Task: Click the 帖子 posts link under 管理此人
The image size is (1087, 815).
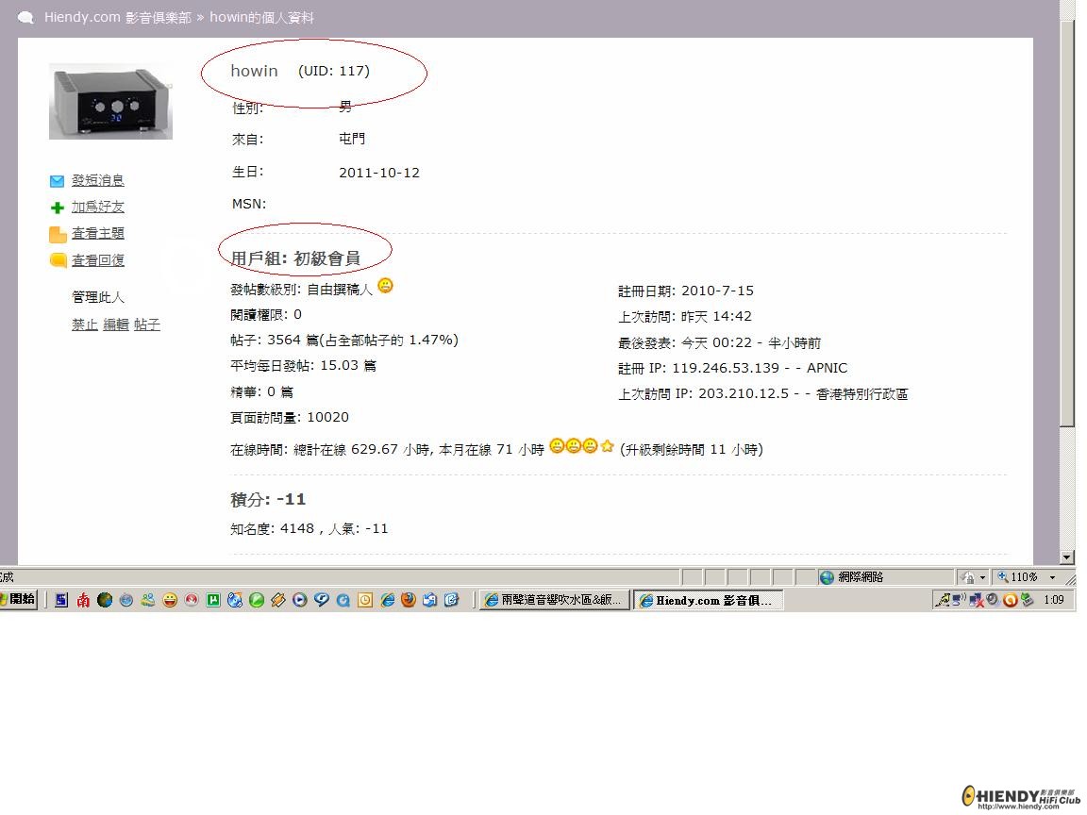Action: tap(147, 324)
